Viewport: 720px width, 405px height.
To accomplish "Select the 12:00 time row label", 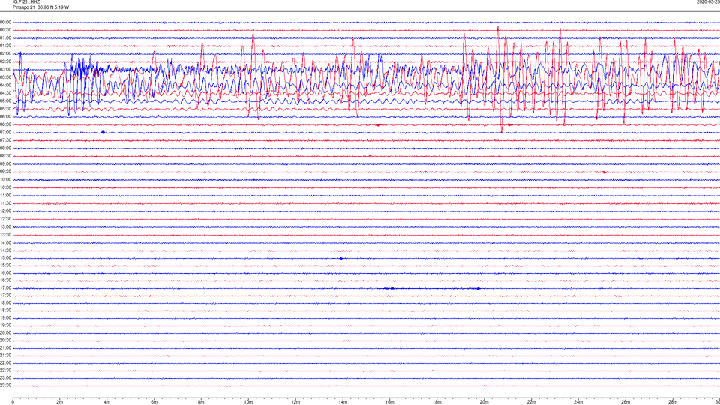I will coord(5,211).
